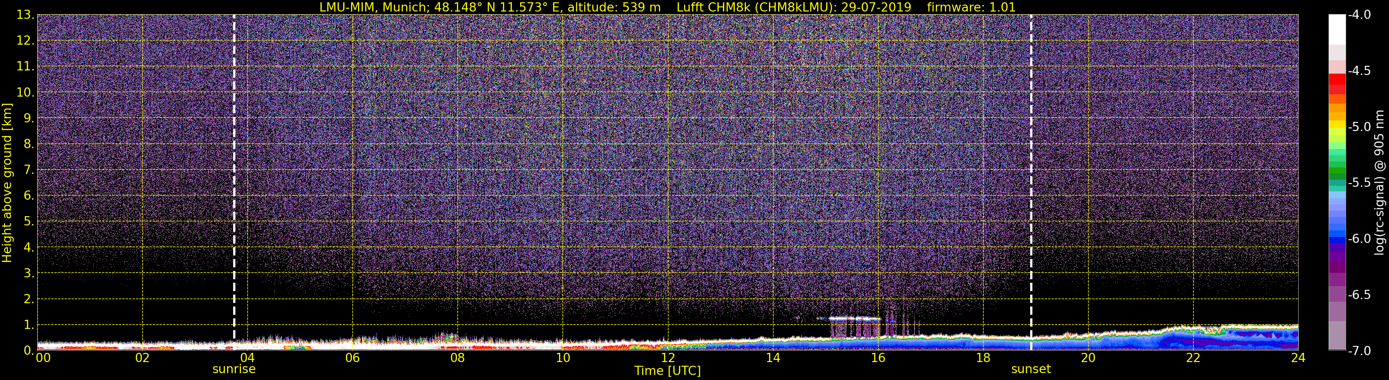Image resolution: width=1389 pixels, height=380 pixels.
Task: Click the "3." tick on the height axis
Action: [x=29, y=273]
